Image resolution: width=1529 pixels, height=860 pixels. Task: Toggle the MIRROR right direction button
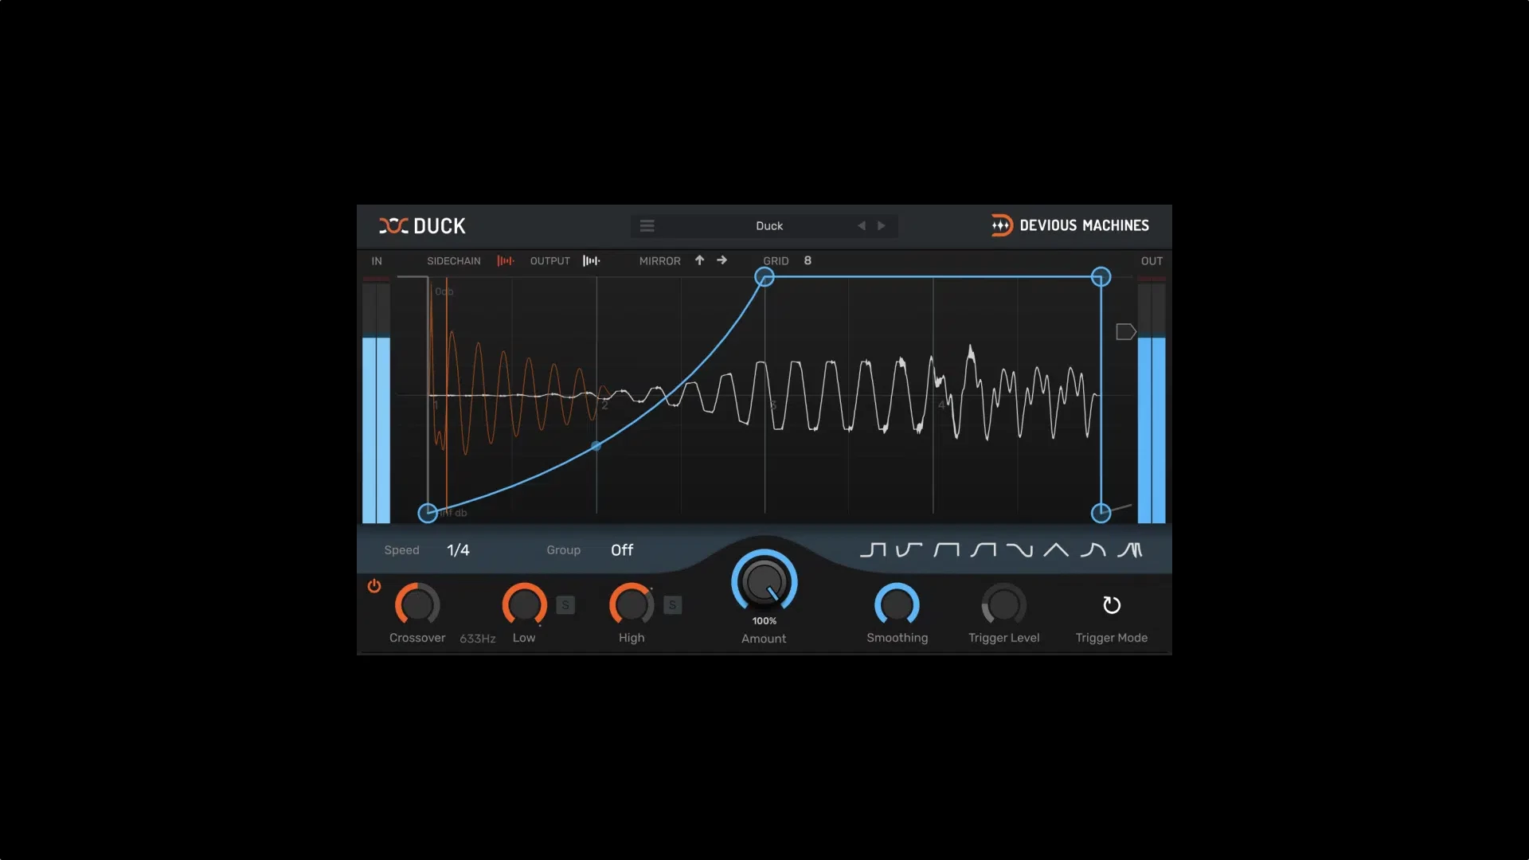[x=722, y=260]
